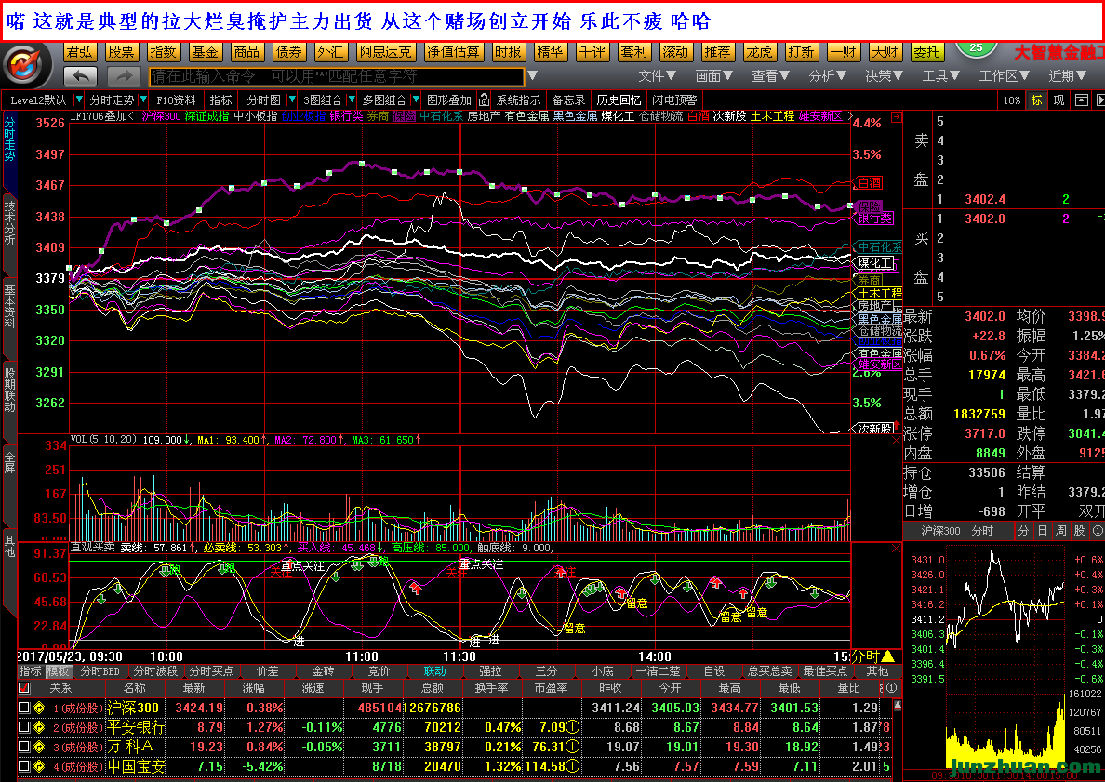Open the 分析 dropdown menu

[827, 76]
